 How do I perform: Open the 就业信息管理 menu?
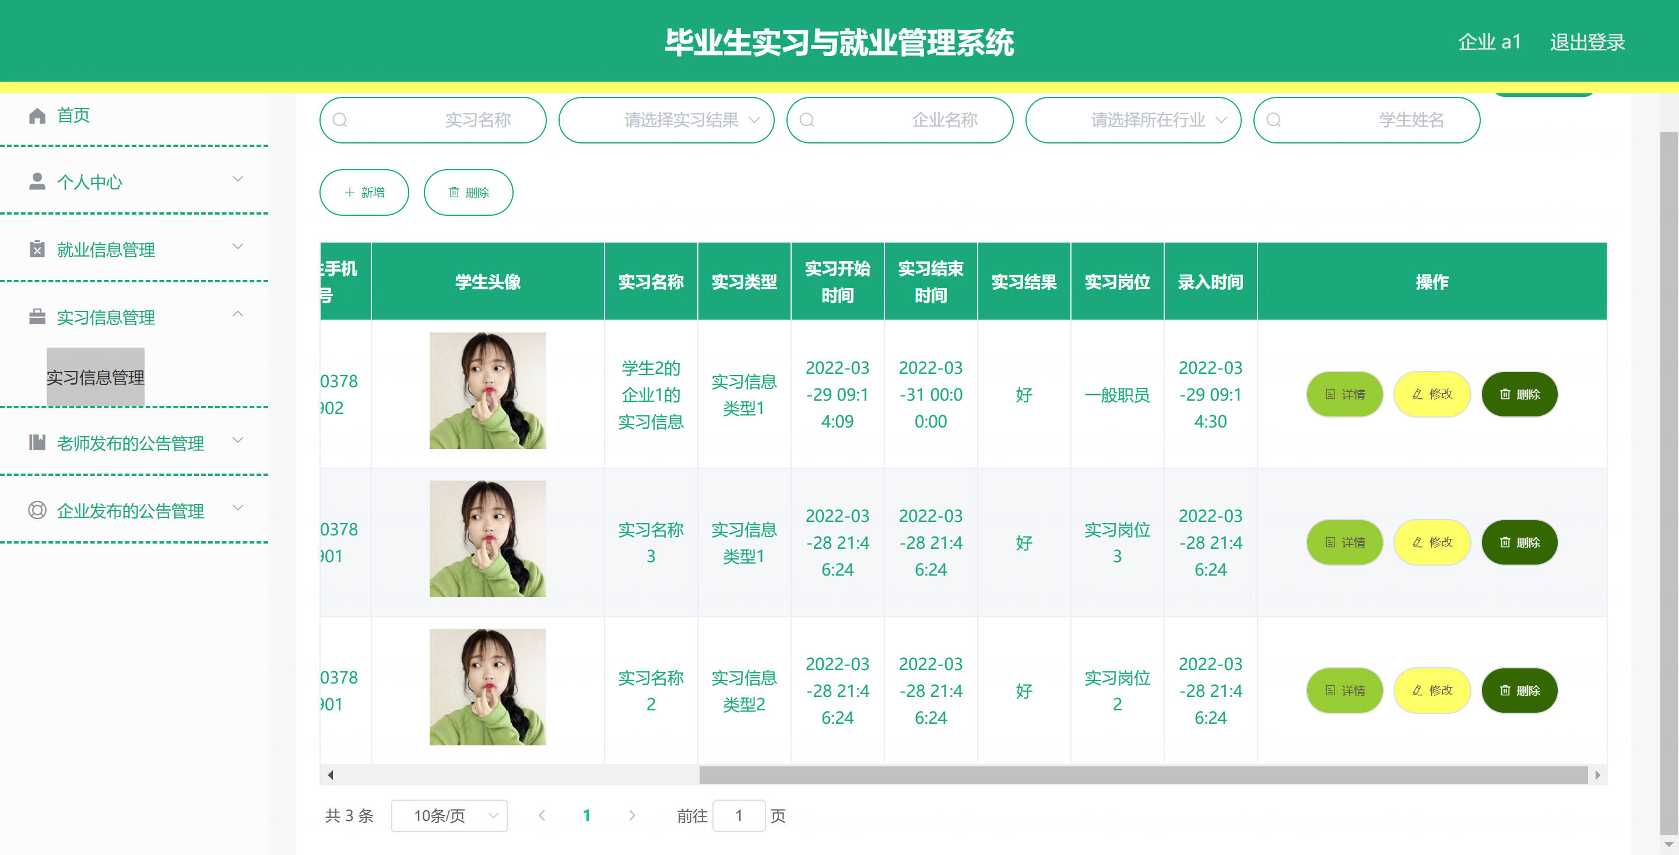coord(106,249)
